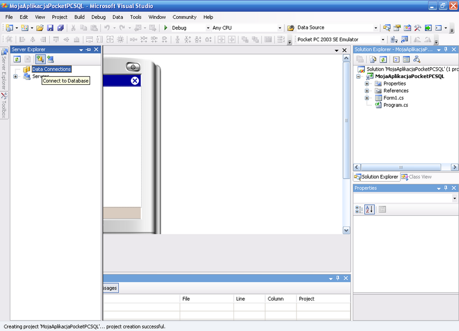Switch Properties panel to Alphabetical sorting
This screenshot has height=331, width=459.
369,209
